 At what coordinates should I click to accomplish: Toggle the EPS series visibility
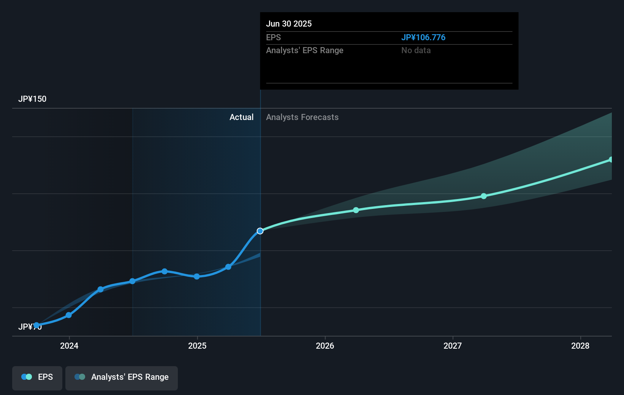pos(37,378)
